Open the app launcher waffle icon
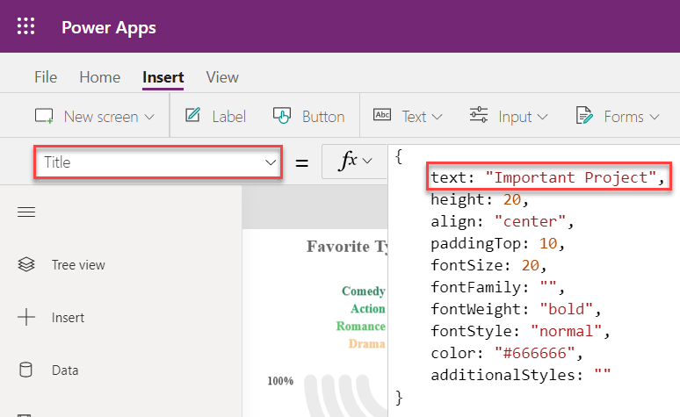Viewport: 680px width, 417px height. (26, 26)
